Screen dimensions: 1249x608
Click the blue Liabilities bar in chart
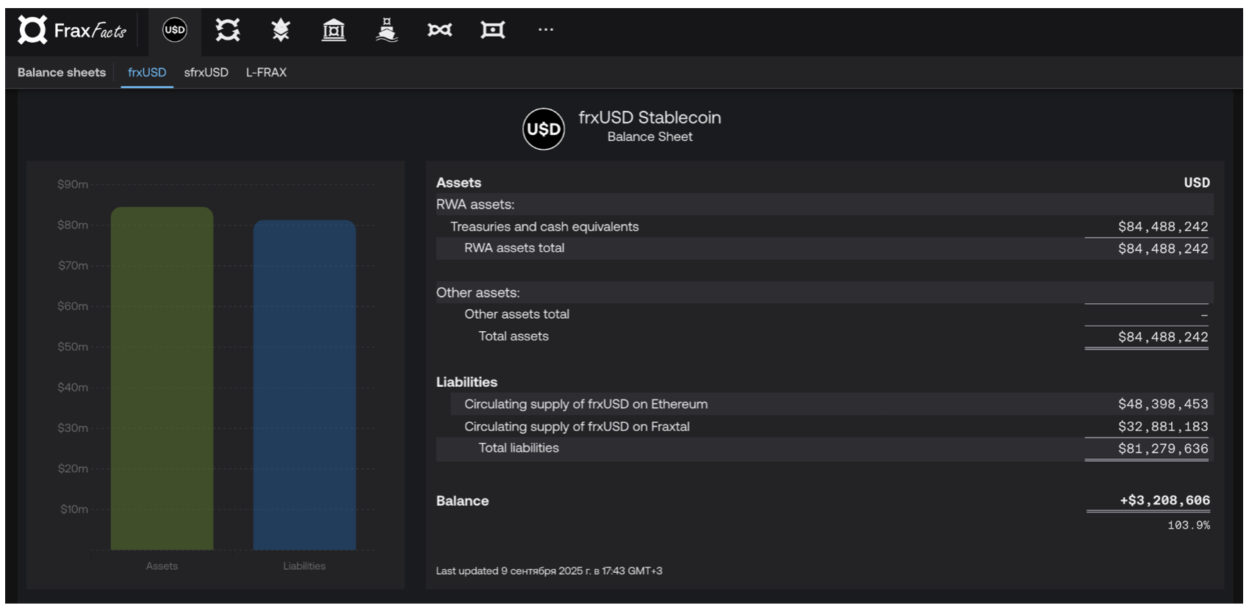click(x=304, y=385)
